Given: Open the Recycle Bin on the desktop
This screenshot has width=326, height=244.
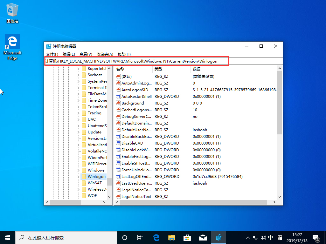Looking at the screenshot, I should pos(12,10).
